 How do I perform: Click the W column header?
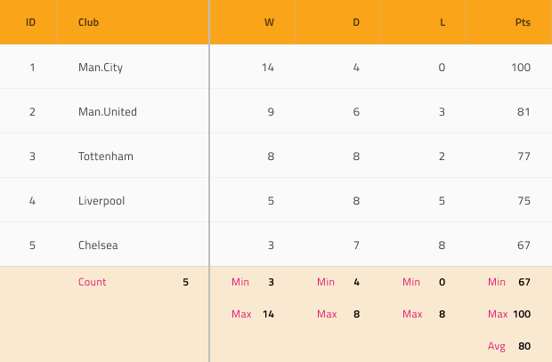coord(253,22)
